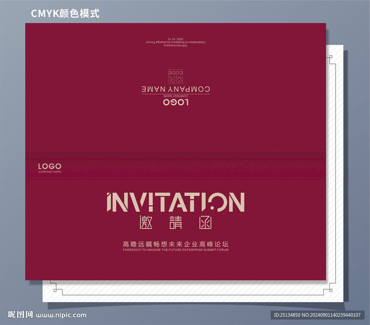
Task: Click the 昵图网 logo text
Action: (x=20, y=315)
